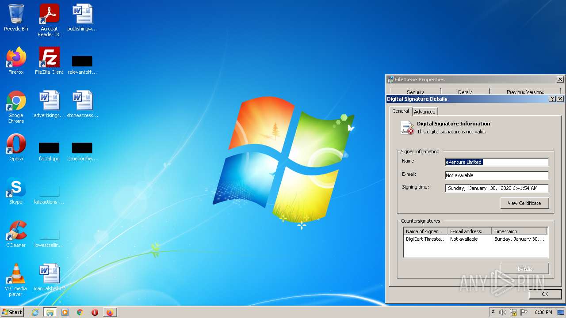
Task: Open the advertisings... Word document
Action: coord(49,104)
